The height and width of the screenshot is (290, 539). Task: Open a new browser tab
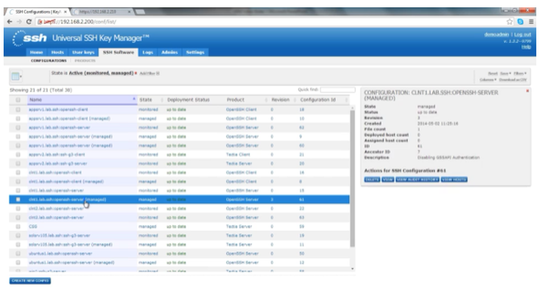point(140,12)
